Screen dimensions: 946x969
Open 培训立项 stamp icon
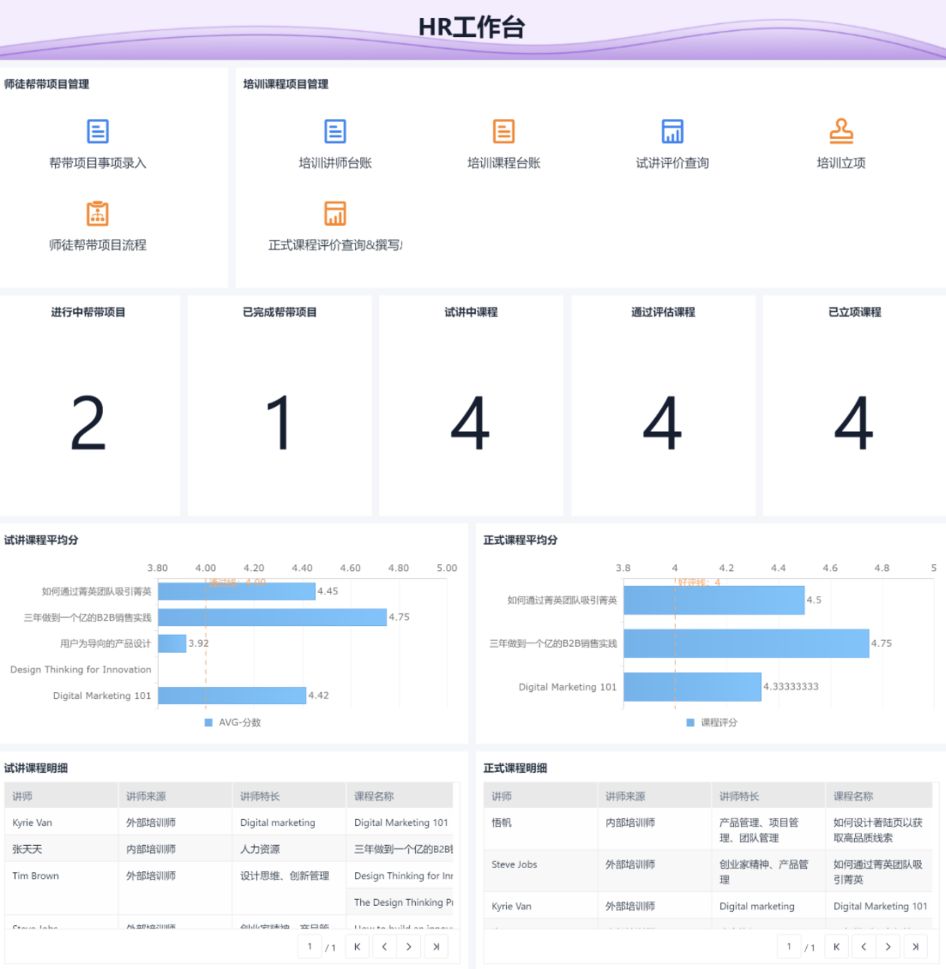pos(841,132)
